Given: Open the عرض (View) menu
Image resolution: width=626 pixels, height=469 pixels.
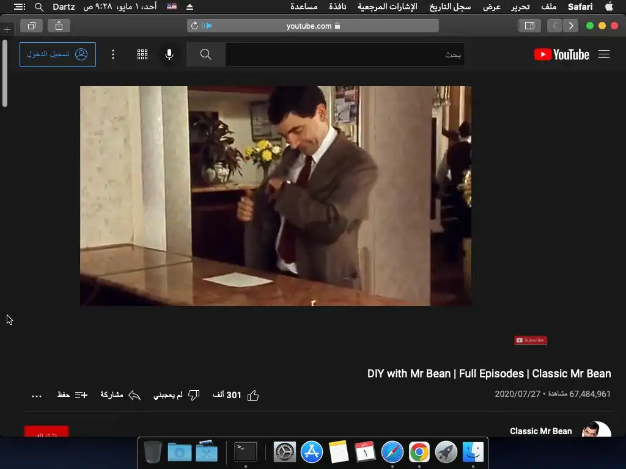Looking at the screenshot, I should (x=492, y=6).
